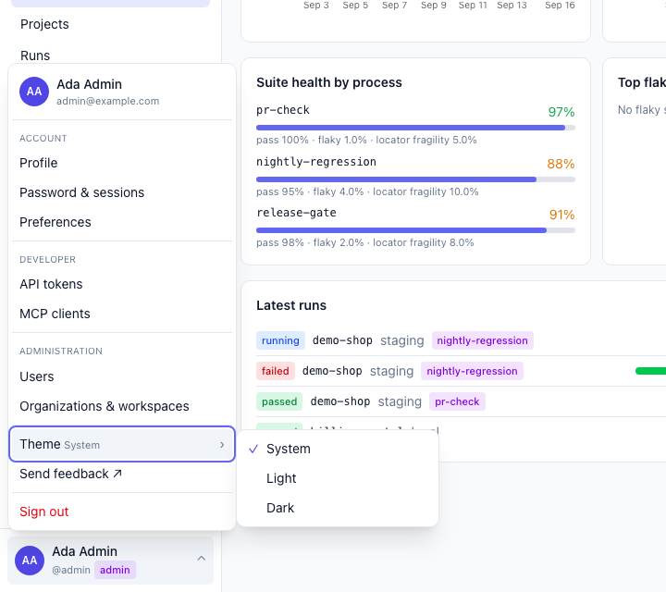Select Light theme option

[x=338, y=478]
